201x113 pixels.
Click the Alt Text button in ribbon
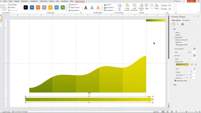click(x=119, y=7)
